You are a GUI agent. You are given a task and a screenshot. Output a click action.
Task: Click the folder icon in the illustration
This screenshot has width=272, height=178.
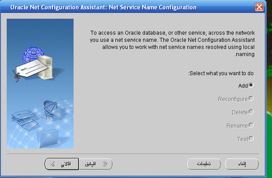tap(46, 135)
